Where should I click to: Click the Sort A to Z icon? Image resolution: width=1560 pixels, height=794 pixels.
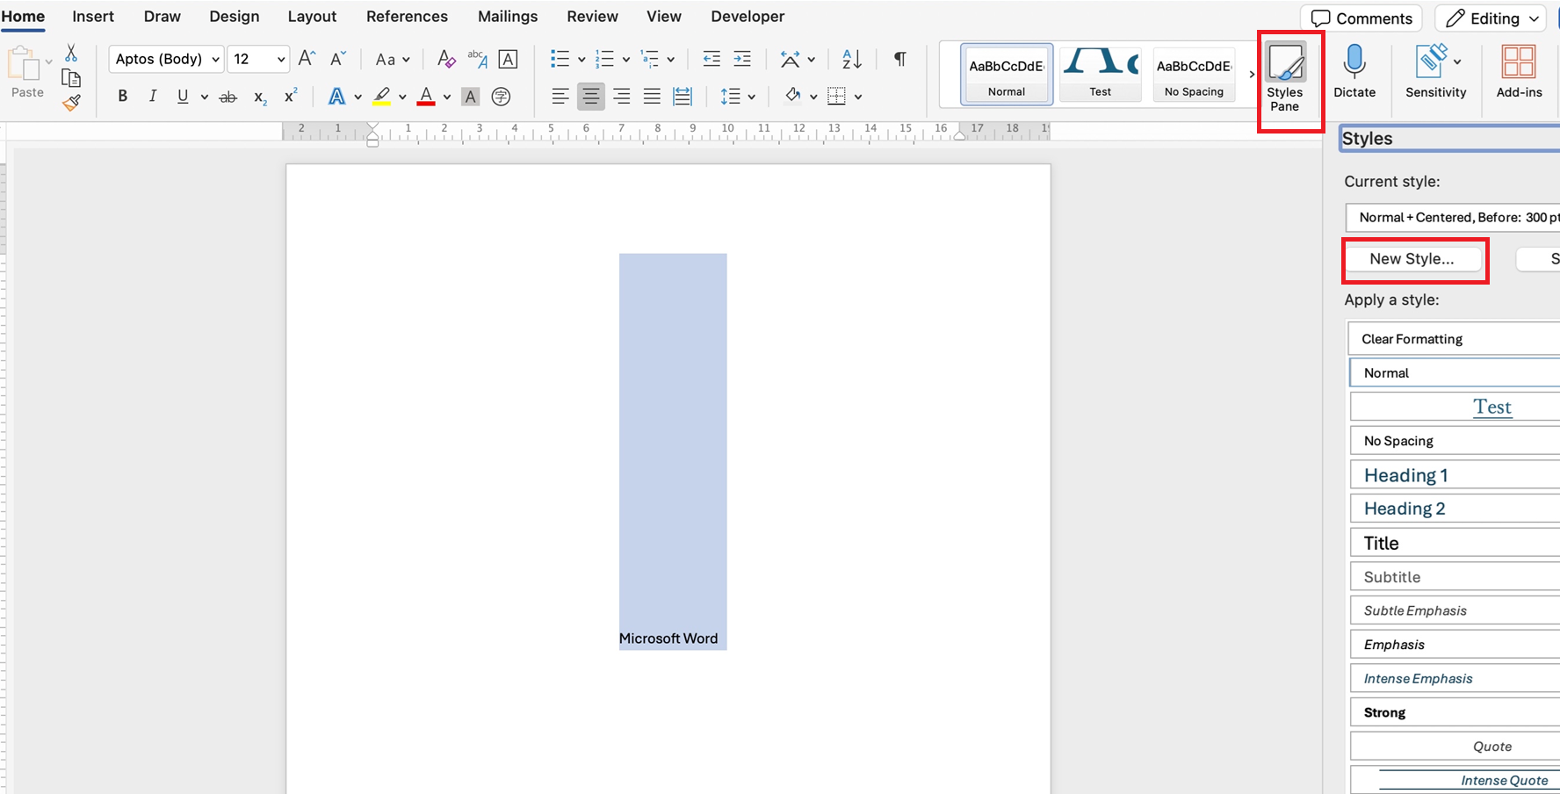(851, 59)
